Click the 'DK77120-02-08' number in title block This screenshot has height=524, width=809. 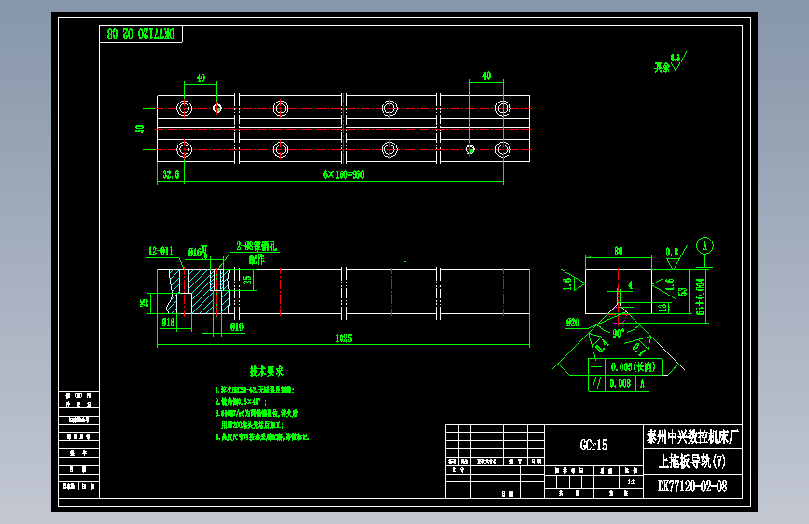point(692,486)
